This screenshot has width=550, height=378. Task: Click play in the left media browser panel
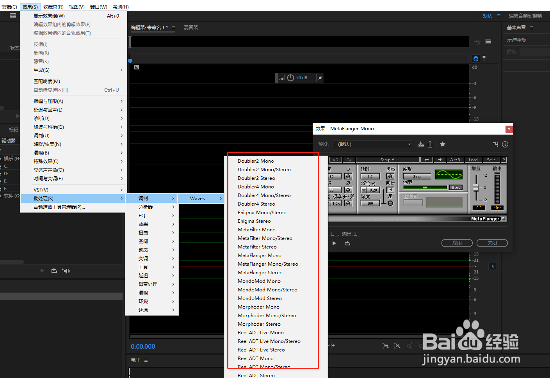coord(42,271)
